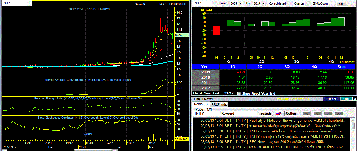
Task: Click the Keyword input field
Action: pos(238,113)
